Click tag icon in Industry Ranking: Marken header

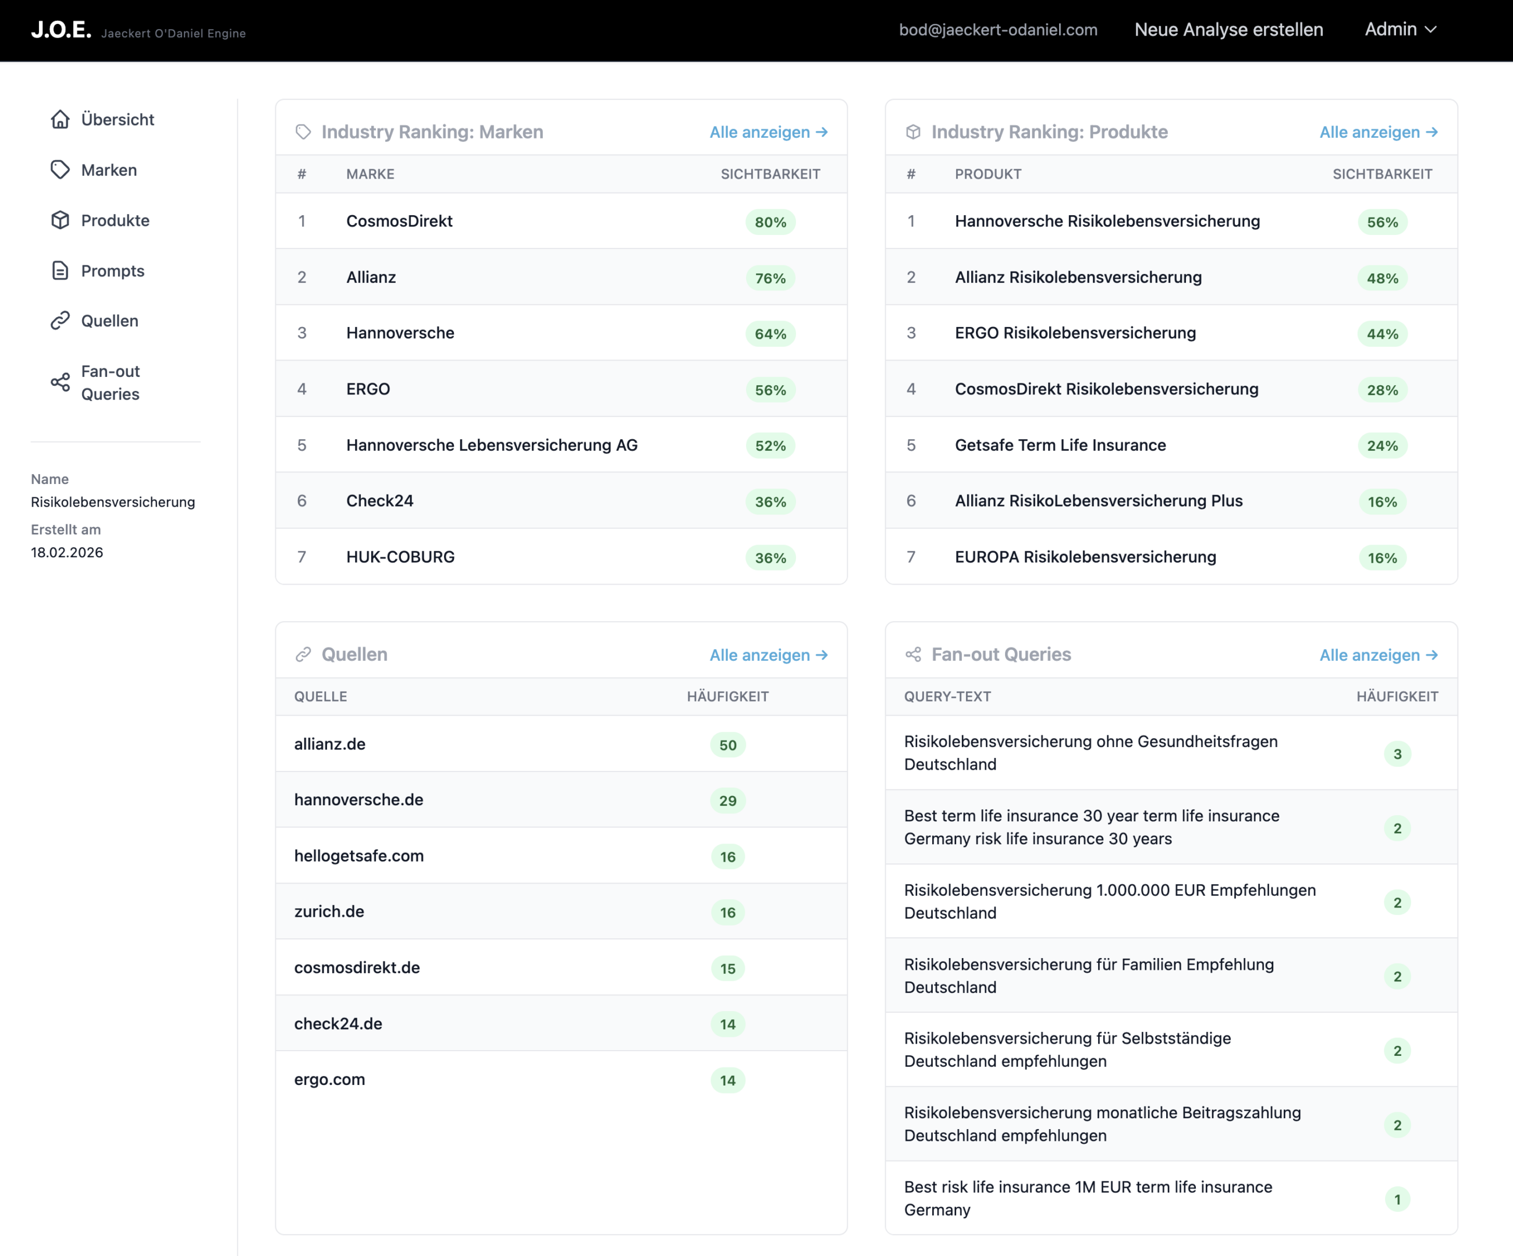[x=303, y=132]
